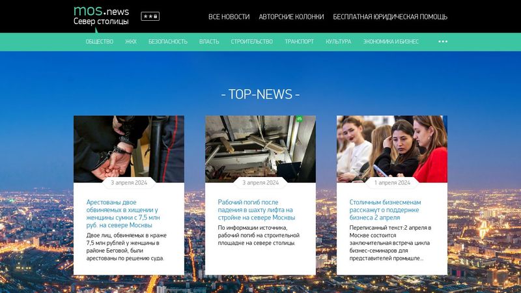Image resolution: width=521 pixels, height=293 pixels.
Task: Expand more categories with the three-dots icon
Action: pos(443,42)
